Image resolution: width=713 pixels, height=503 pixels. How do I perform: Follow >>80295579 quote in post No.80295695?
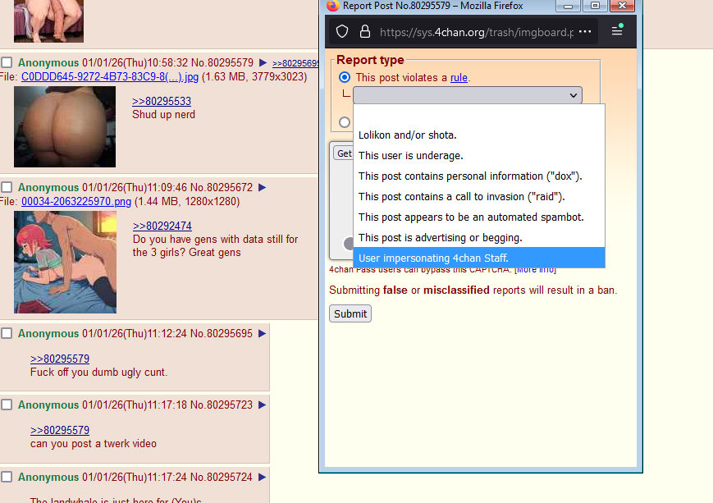click(x=60, y=359)
